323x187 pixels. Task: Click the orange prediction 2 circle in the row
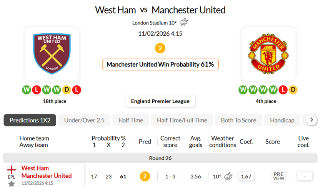145,177
